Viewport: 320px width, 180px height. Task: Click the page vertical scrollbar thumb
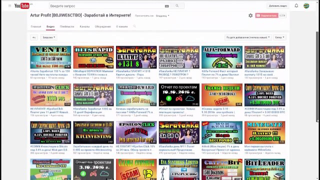[317, 76]
